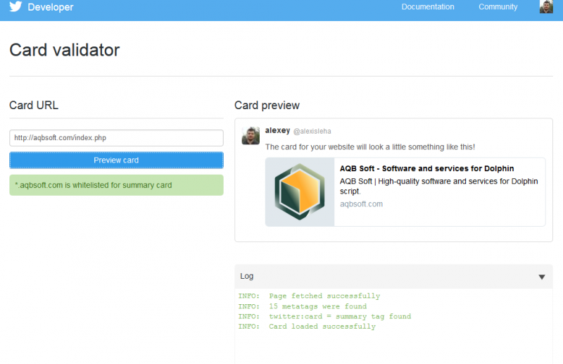Open the Documentation menu
The width and height of the screenshot is (563, 364).
[428, 7]
